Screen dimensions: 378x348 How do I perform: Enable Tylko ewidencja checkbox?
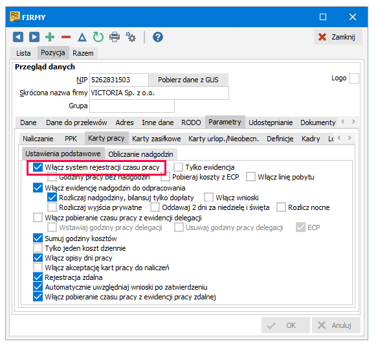click(178, 167)
